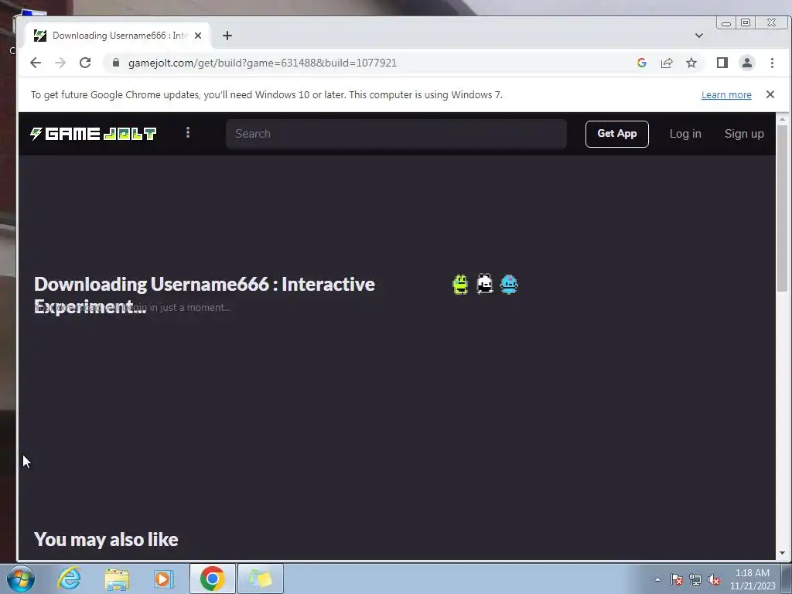792x594 pixels.
Task: Open a new tab with plus
Action: [227, 36]
